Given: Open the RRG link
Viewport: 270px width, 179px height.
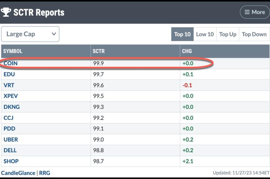Looking at the screenshot, I should pos(45,173).
